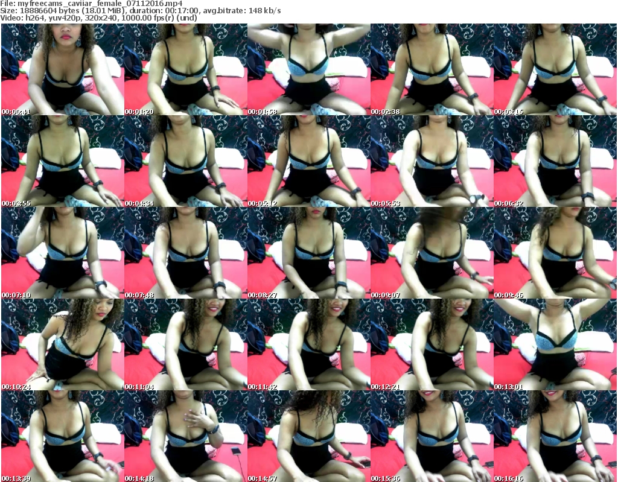This screenshot has height=482, width=618.
Task: Select the frame at 00:03:15
Action: click(555, 69)
